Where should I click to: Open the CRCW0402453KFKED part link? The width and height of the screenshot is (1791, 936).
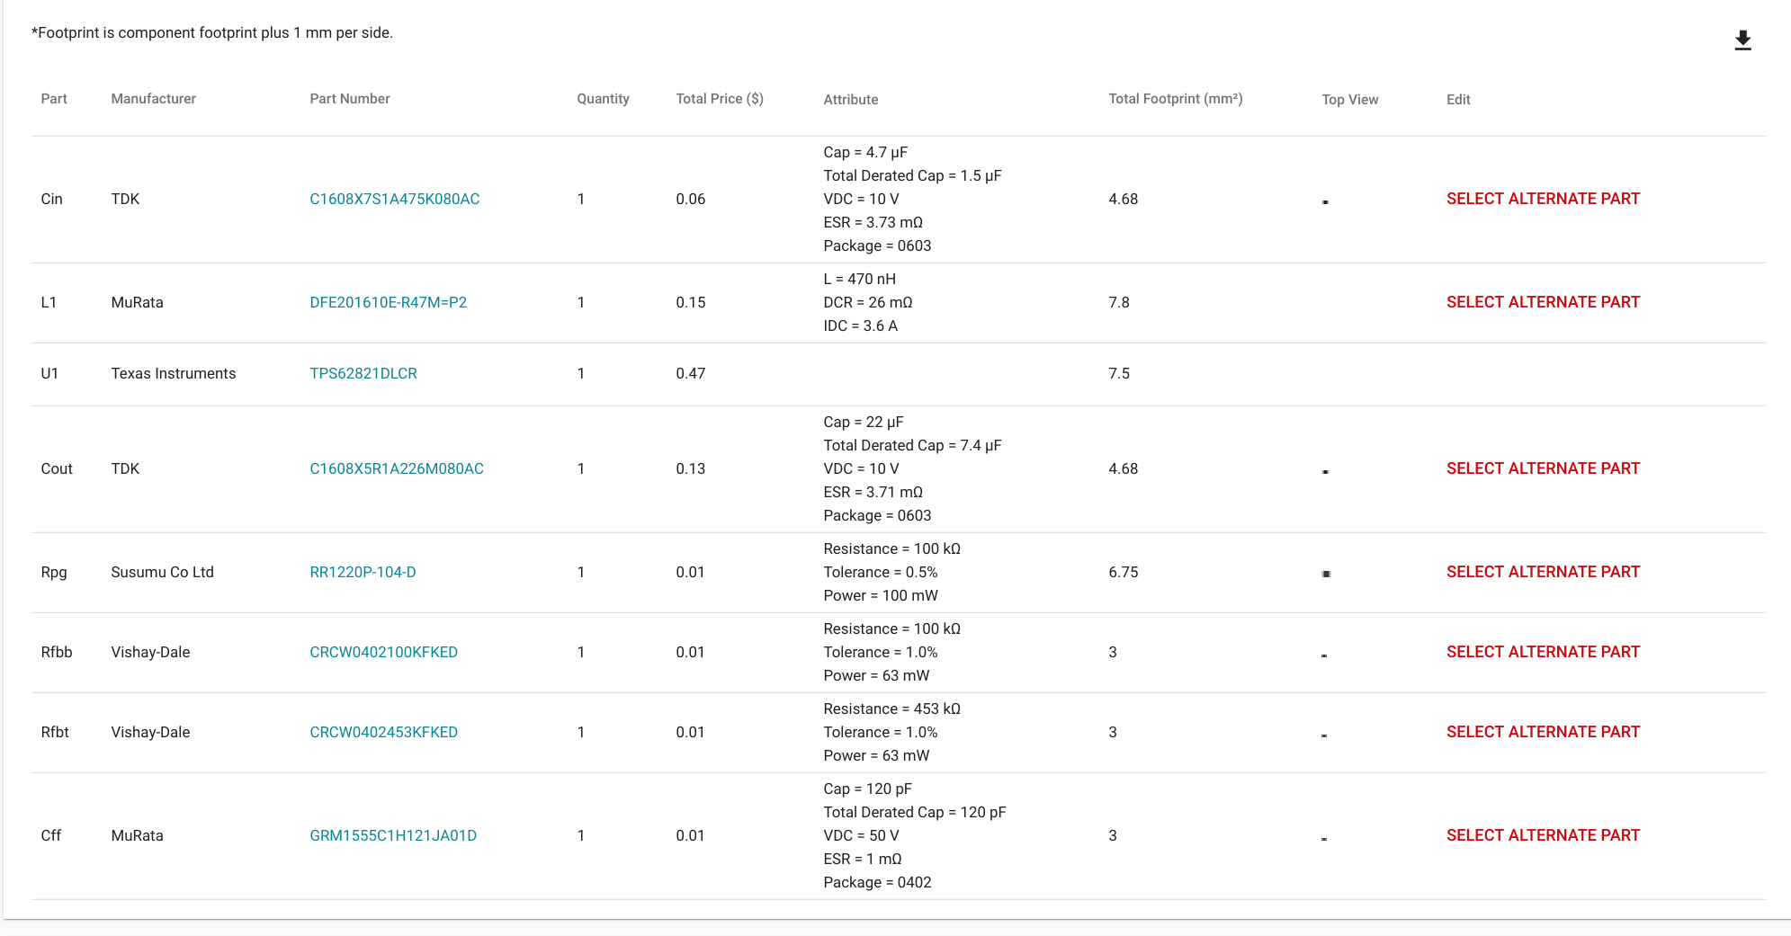tap(383, 732)
